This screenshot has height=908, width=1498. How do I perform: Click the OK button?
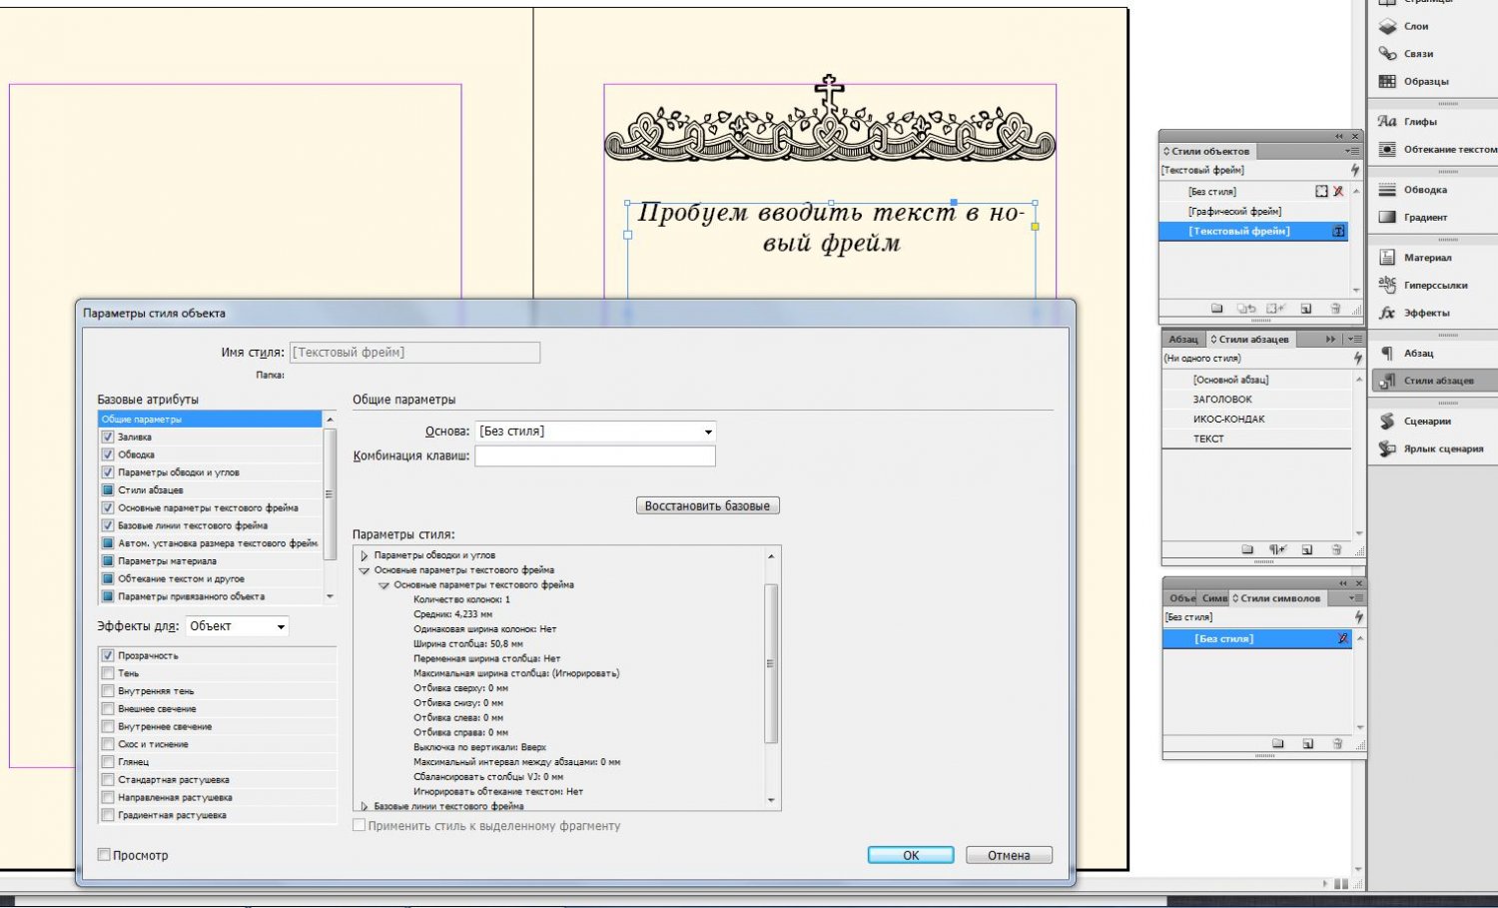point(911,855)
